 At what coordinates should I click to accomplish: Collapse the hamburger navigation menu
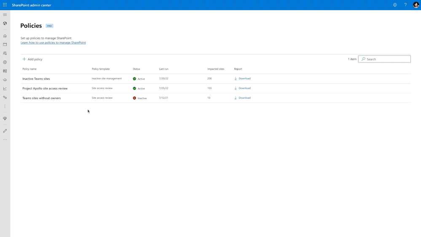pyautogui.click(x=5, y=15)
